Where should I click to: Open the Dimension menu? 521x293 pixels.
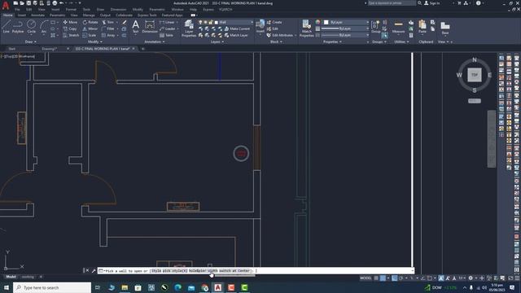pos(118,10)
